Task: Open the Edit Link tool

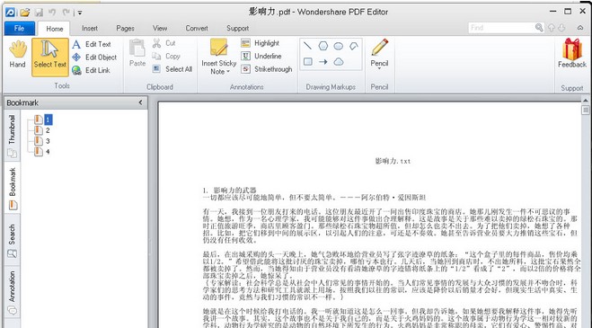Action: point(91,70)
